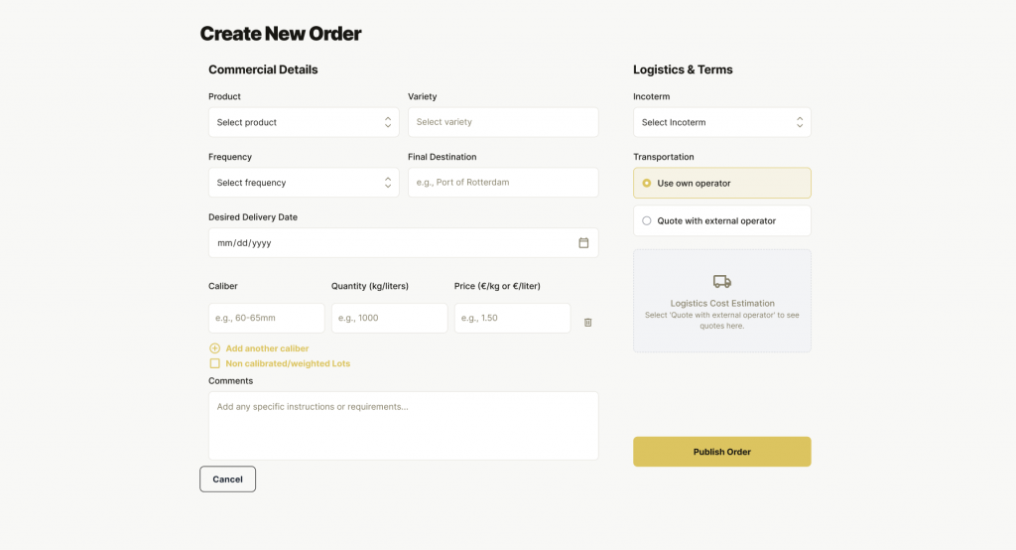Click the truck icon in Logistics Cost Estimation
The width and height of the screenshot is (1016, 550).
(721, 282)
